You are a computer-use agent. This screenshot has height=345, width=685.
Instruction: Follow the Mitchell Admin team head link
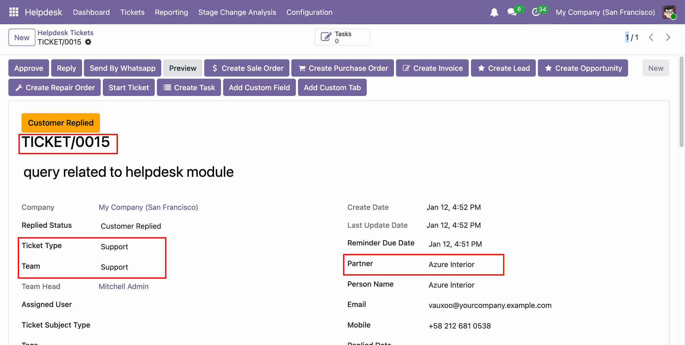point(123,286)
